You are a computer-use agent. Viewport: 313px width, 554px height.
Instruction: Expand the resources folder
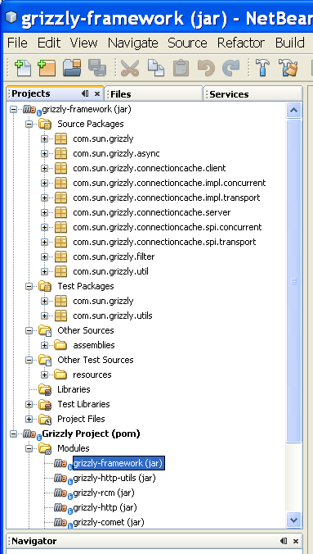44,375
